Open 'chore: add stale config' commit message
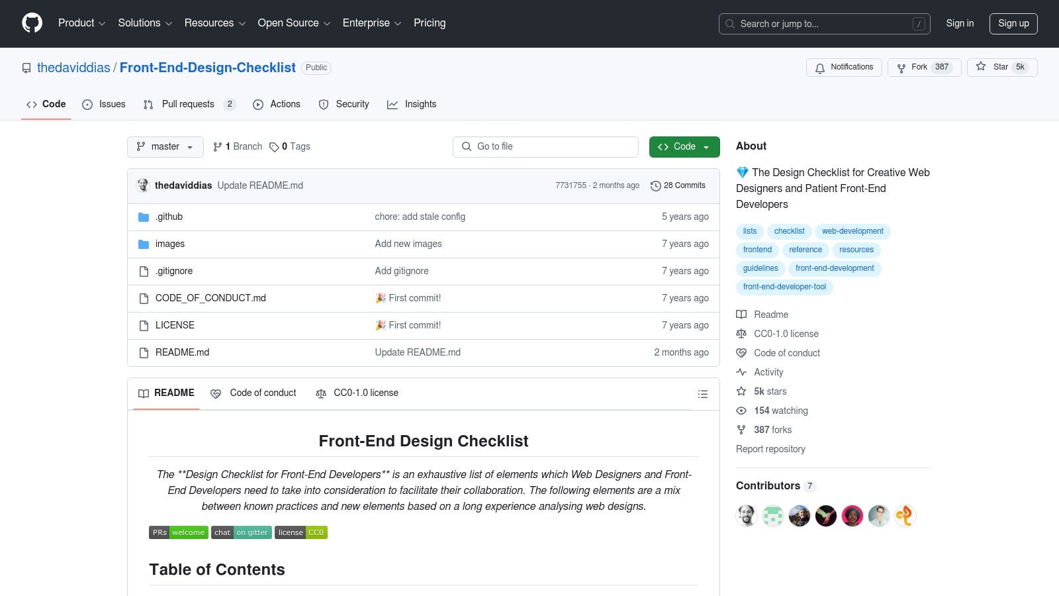 pos(420,217)
